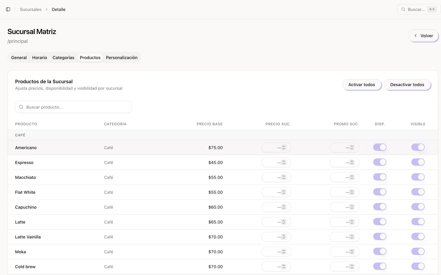
Task: Toggle Cold brew availability switch
Action: (380, 266)
